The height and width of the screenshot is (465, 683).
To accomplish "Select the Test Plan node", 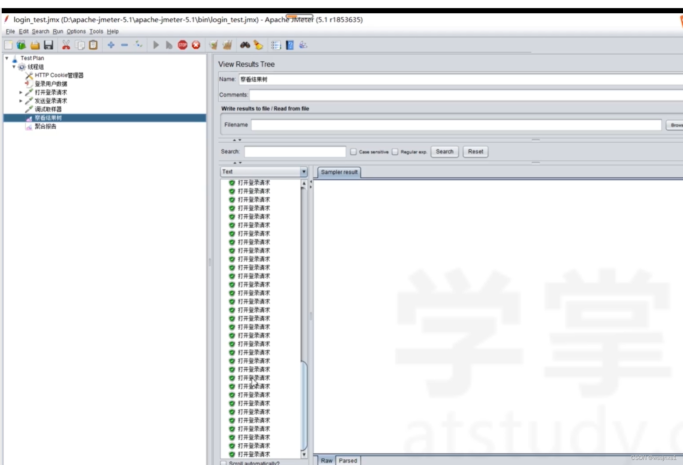I will 32,58.
